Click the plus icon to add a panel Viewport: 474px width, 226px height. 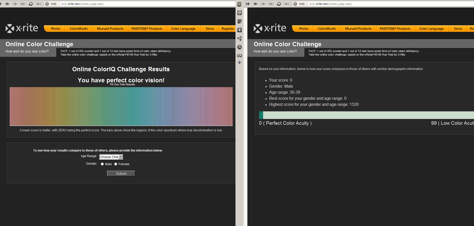point(239,62)
